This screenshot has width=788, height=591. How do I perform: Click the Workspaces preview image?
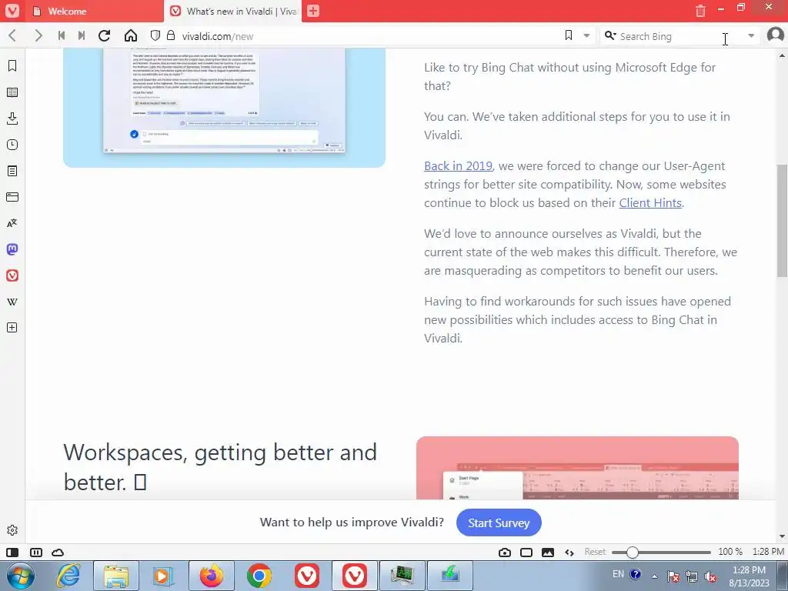577,468
